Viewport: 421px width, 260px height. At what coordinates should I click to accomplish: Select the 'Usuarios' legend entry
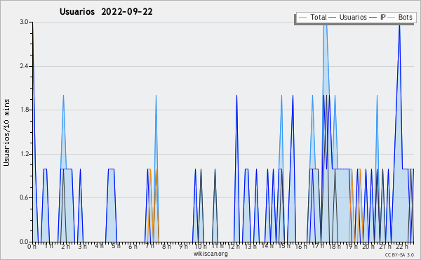353,17
